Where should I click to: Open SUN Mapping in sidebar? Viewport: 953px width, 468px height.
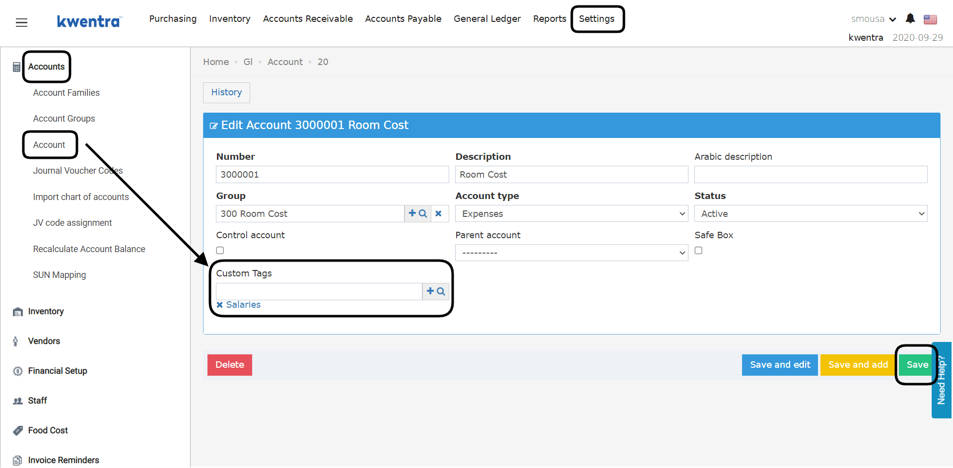(60, 275)
